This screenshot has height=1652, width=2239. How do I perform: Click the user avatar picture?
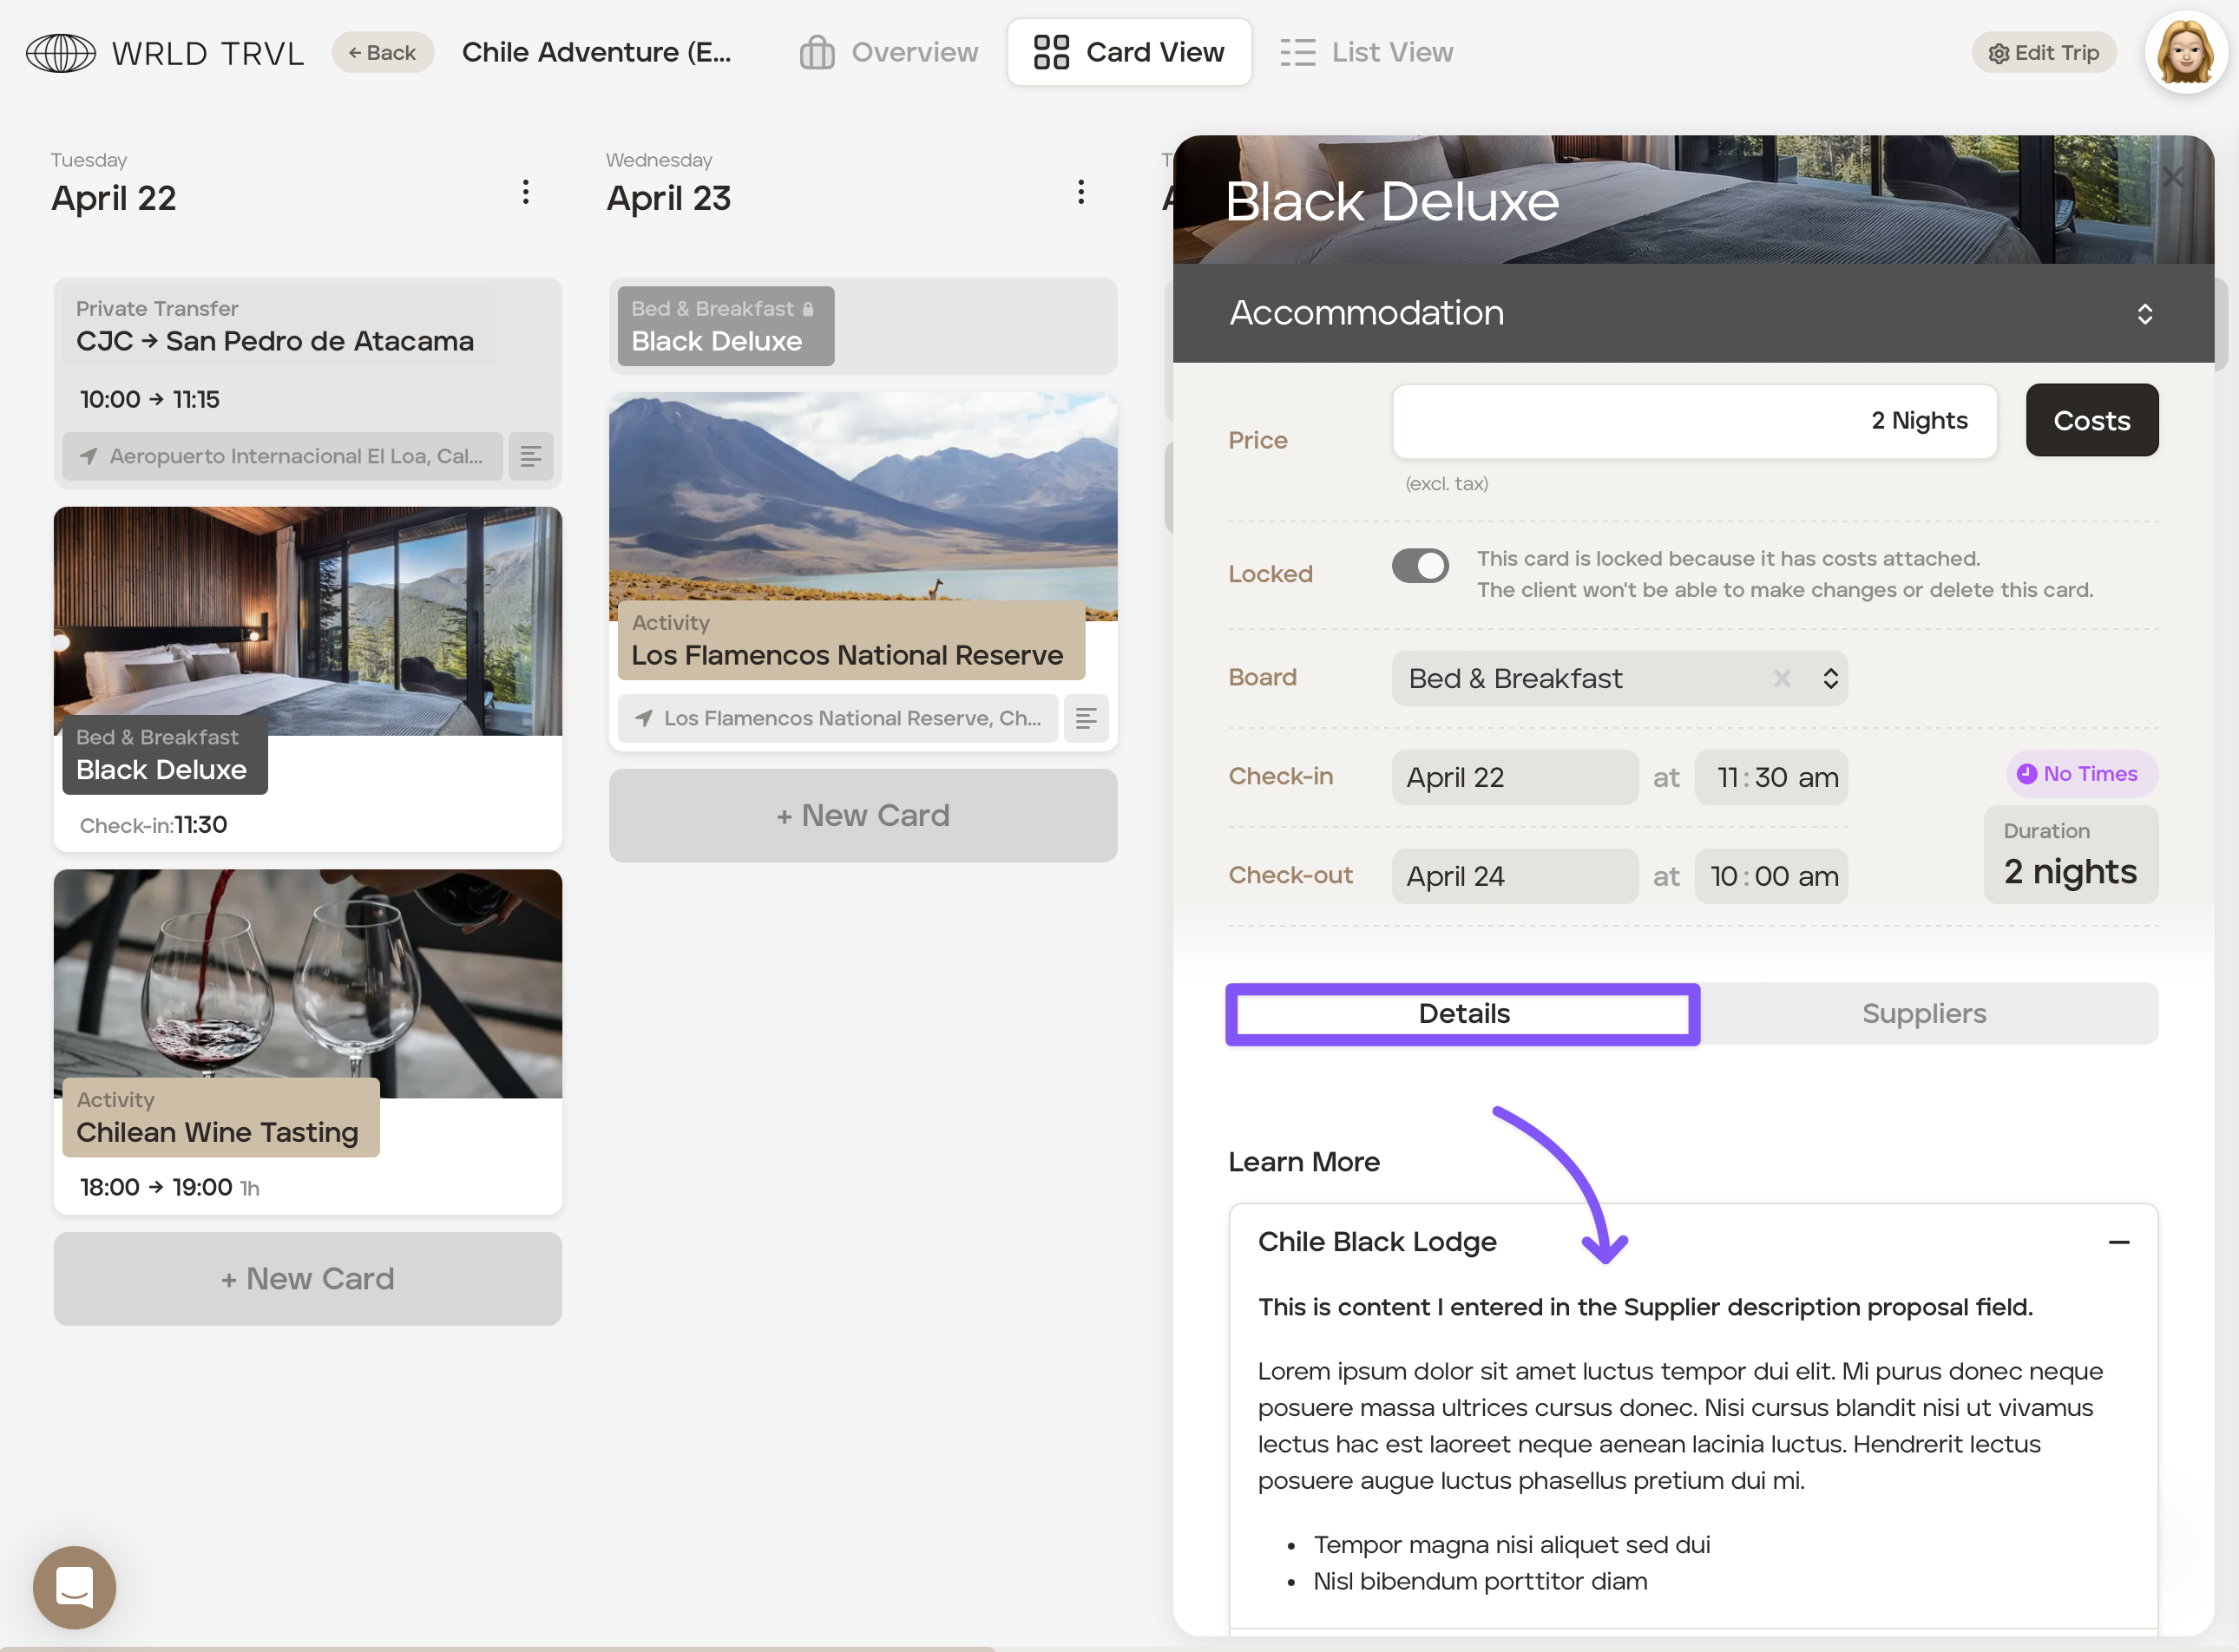pos(2186,52)
